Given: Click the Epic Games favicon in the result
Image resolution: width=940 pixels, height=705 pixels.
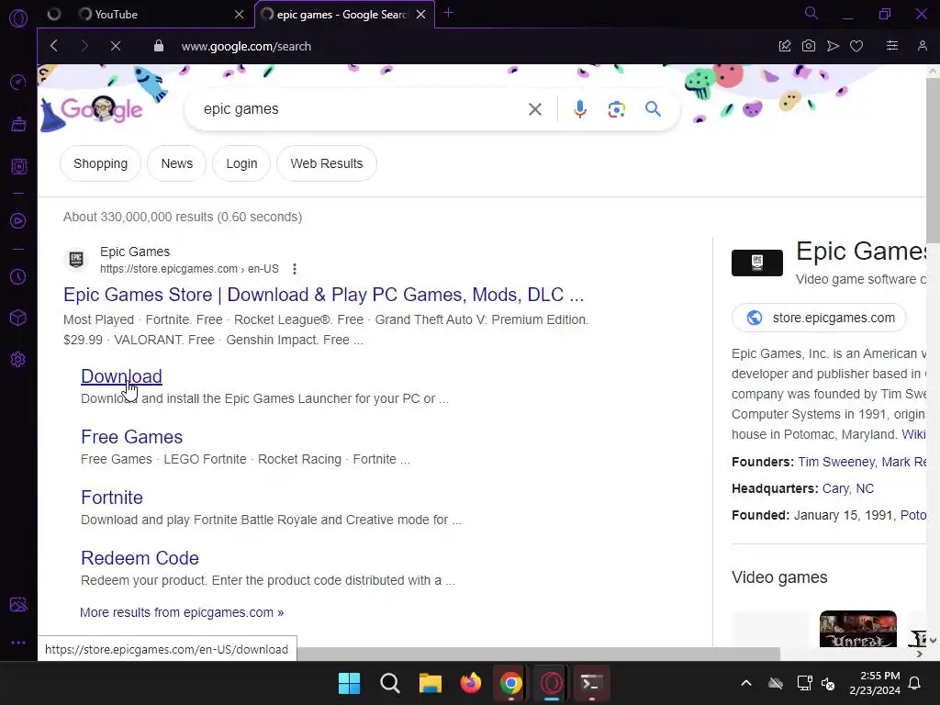Looking at the screenshot, I should [x=76, y=260].
